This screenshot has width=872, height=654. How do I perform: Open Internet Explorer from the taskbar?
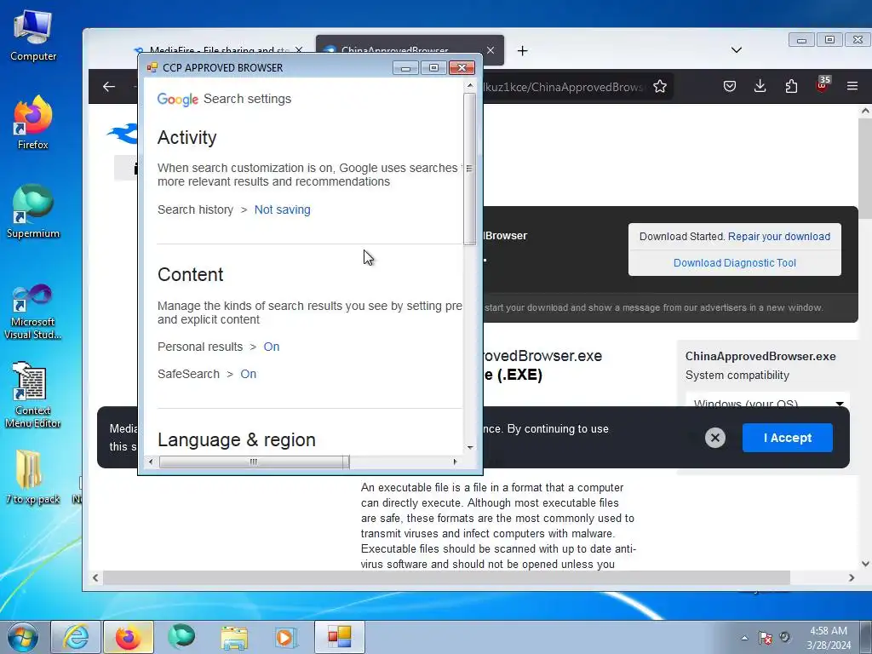click(76, 637)
